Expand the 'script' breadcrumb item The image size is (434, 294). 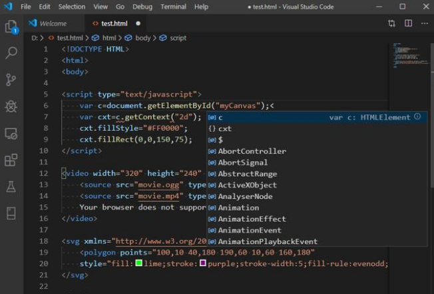point(178,38)
